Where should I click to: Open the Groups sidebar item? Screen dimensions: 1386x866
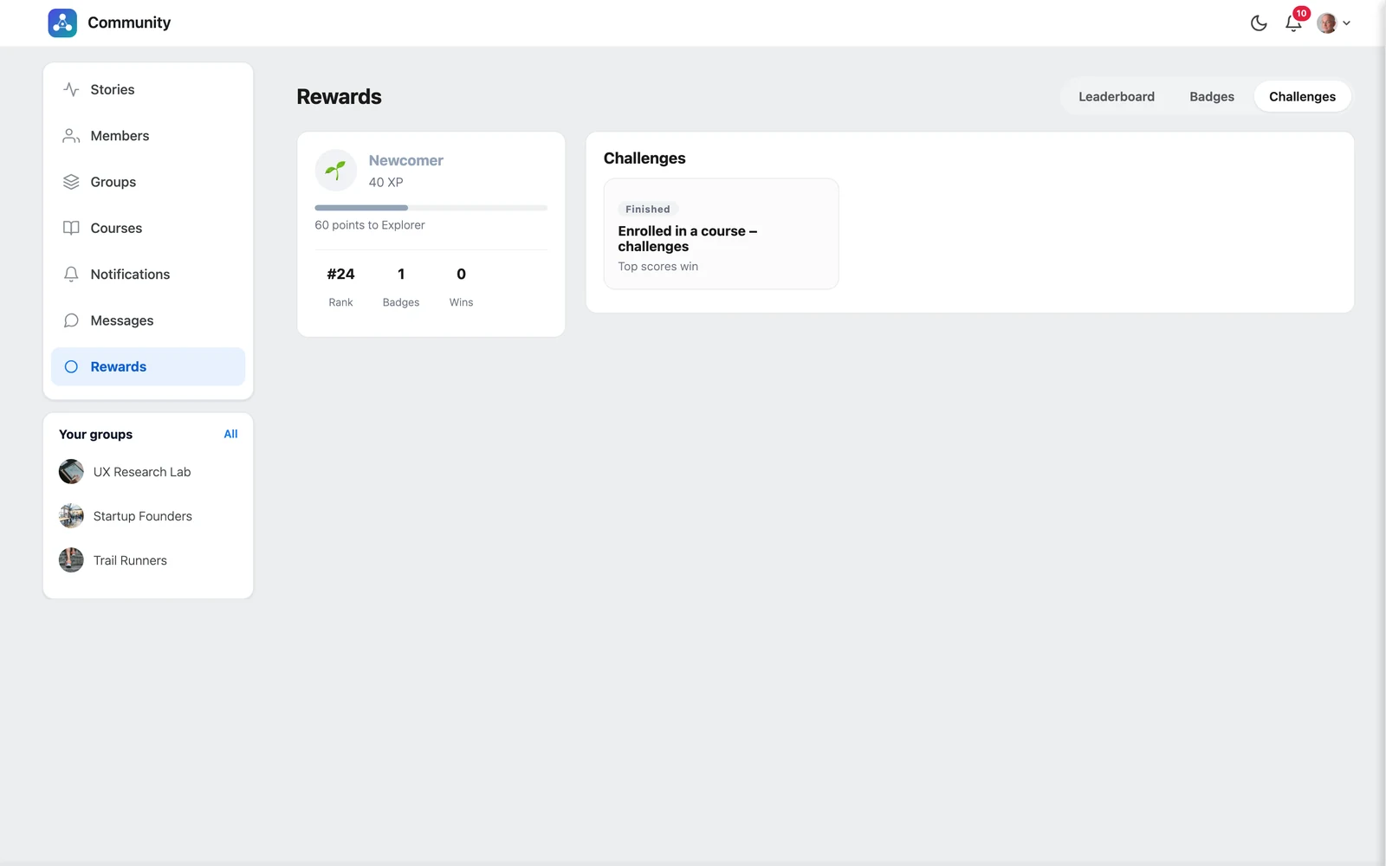point(148,182)
